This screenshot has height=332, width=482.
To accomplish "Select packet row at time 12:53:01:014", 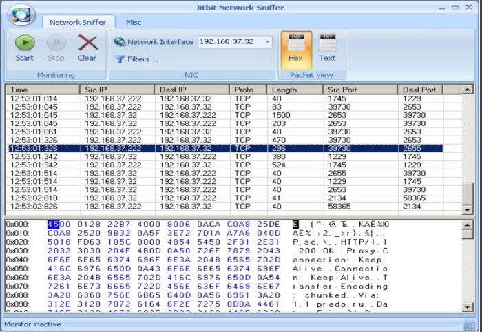I will (x=224, y=98).
